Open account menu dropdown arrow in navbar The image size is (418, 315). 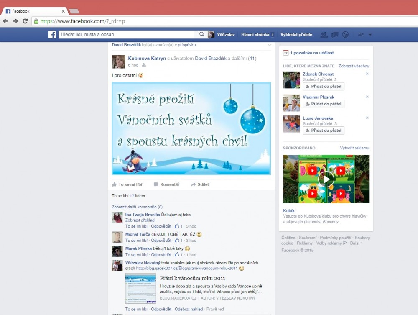(x=370, y=35)
